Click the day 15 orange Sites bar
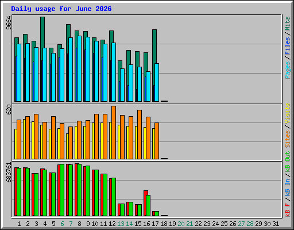The width and height of the screenshot is (294, 230). coord(140,135)
